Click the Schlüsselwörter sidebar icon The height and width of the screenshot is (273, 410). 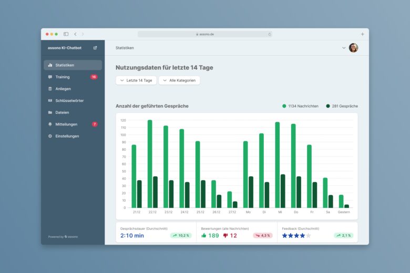point(50,101)
